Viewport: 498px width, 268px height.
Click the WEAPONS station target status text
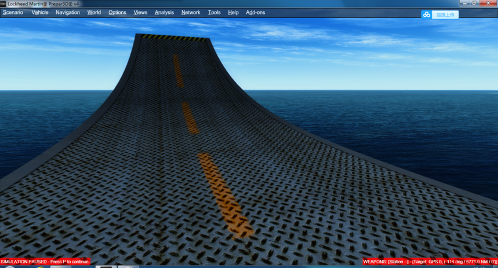pyautogui.click(x=430, y=262)
